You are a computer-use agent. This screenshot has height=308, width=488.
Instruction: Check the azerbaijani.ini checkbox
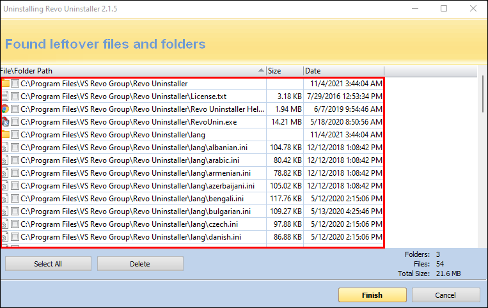pos(15,185)
